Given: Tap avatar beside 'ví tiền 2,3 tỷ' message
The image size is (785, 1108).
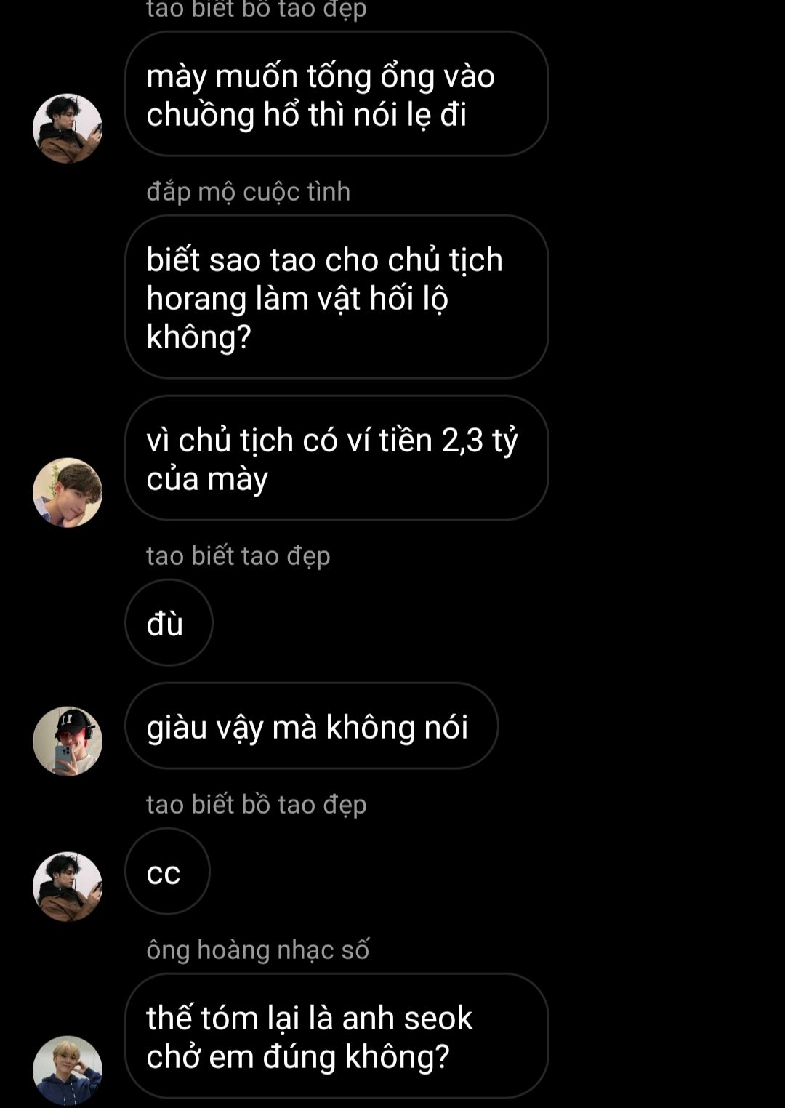Looking at the screenshot, I should [68, 492].
